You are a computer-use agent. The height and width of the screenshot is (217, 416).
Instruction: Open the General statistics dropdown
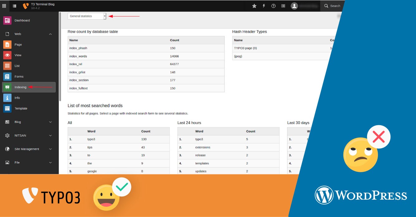[87, 16]
